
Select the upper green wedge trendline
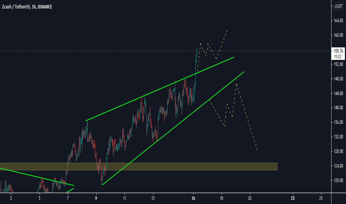tap(160, 89)
